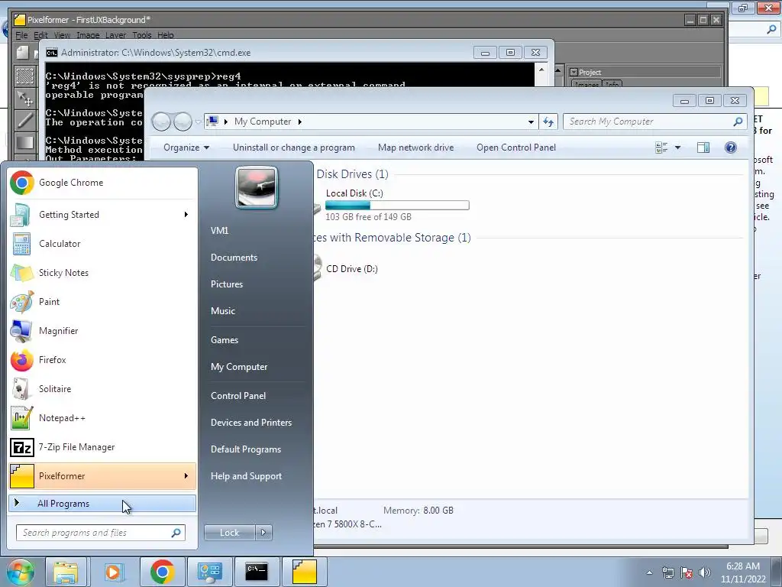Click the network tray icon

[x=667, y=572]
